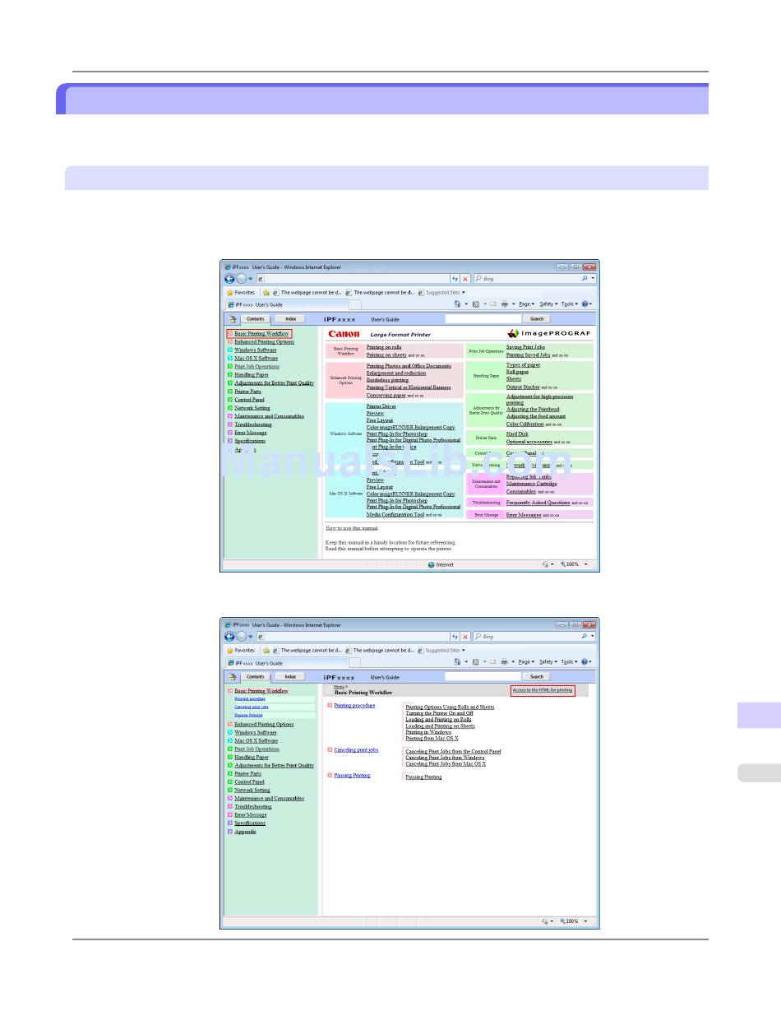Open Hard Disk link on Canon home page
The height and width of the screenshot is (1011, 781).
tap(517, 434)
